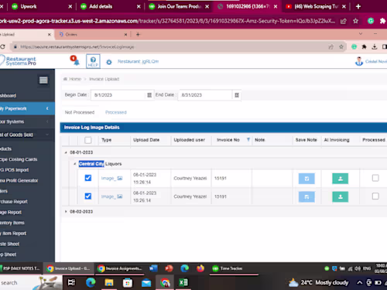Viewport: 387px width, 290px height.
Task: Open the Image_ link in first row
Action: [x=108, y=179]
